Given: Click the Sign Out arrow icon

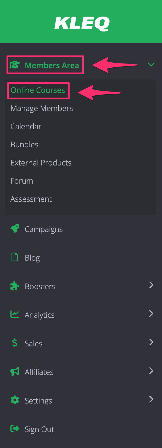Looking at the screenshot, I should pyautogui.click(x=15, y=429).
